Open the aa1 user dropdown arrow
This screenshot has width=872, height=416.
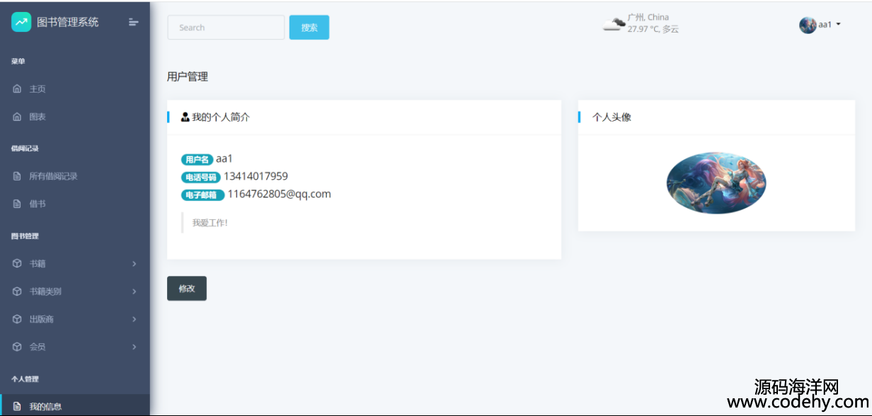[839, 25]
